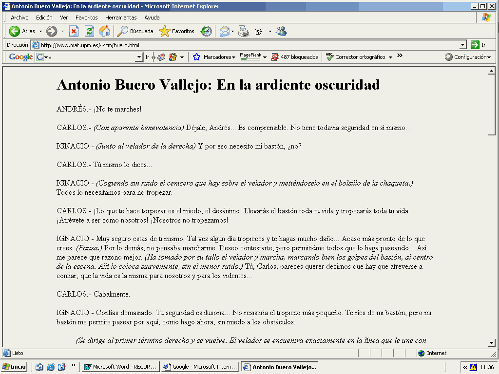Open the Google search box dropdown
The height and width of the screenshot is (374, 499).
(139, 57)
